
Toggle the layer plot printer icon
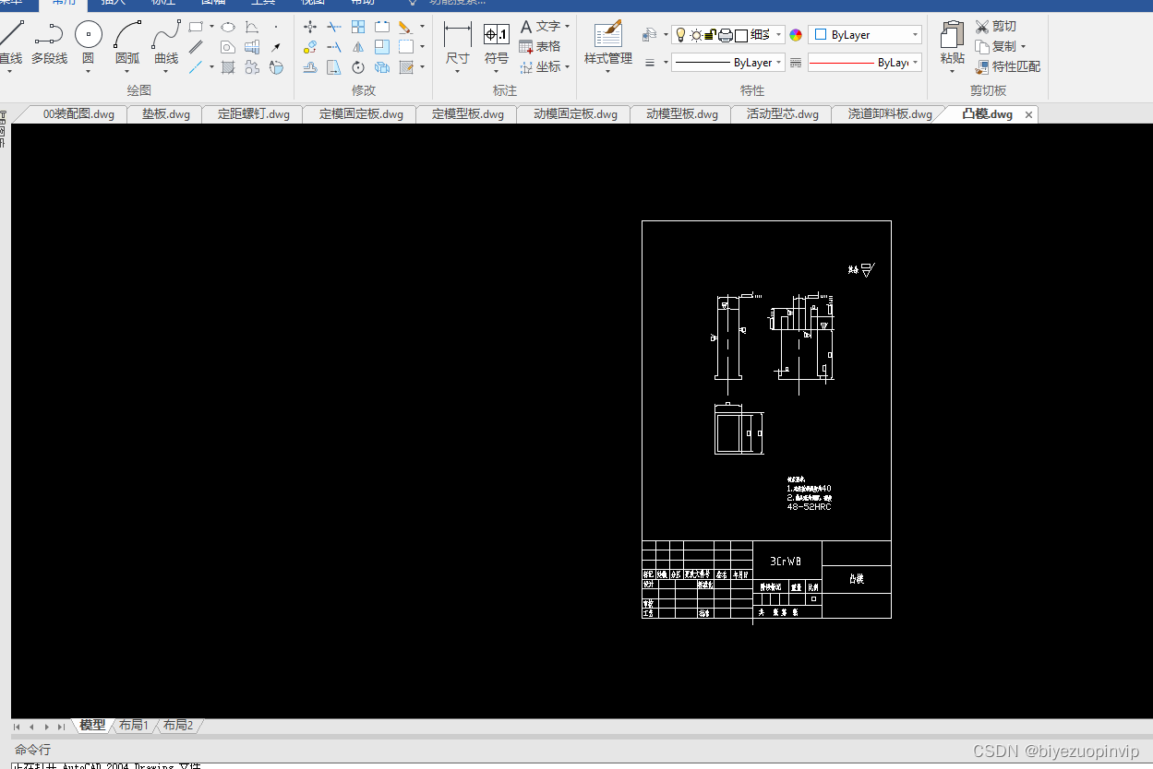coord(726,35)
